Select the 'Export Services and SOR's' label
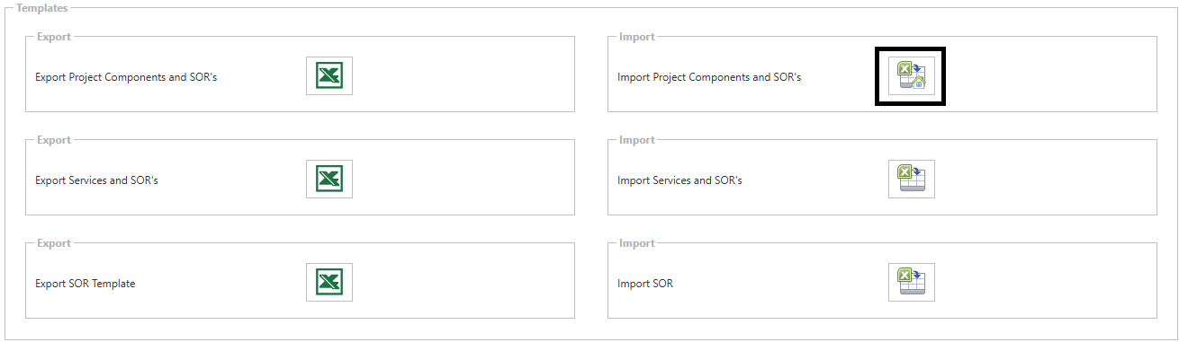Viewport: 1179px width, 342px height. [96, 180]
